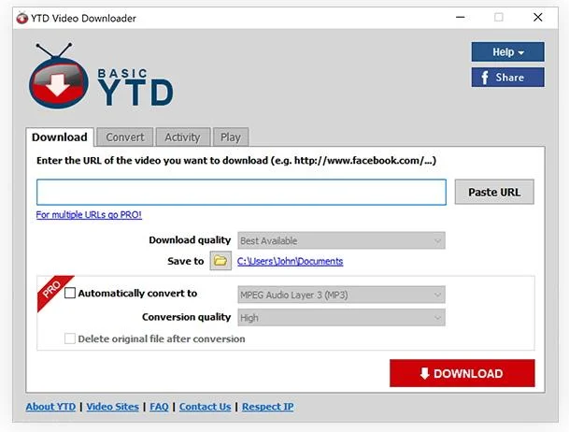Follow the For multiple URLs go PRO link
The width and height of the screenshot is (569, 432).
[89, 214]
